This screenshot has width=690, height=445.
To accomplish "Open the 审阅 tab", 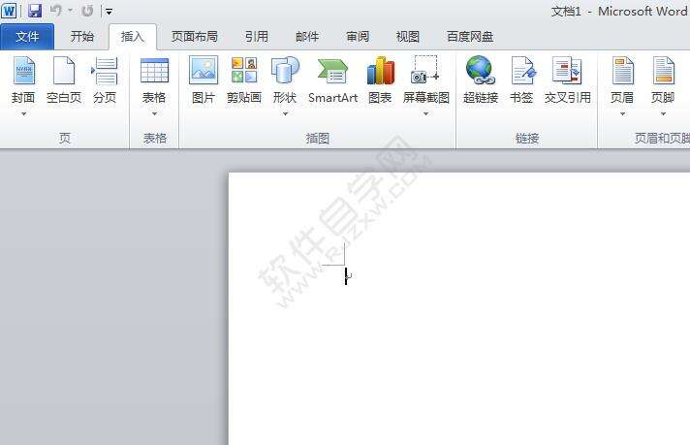I will pyautogui.click(x=358, y=37).
